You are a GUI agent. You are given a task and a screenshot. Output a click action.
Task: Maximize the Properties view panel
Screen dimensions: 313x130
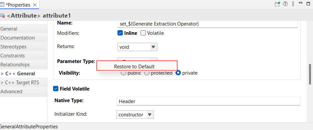[x=308, y=3]
